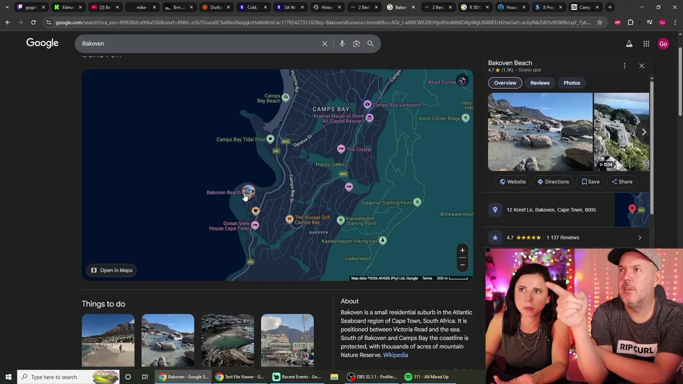Open map Terms link
This screenshot has height=384, width=683.
pos(427,278)
